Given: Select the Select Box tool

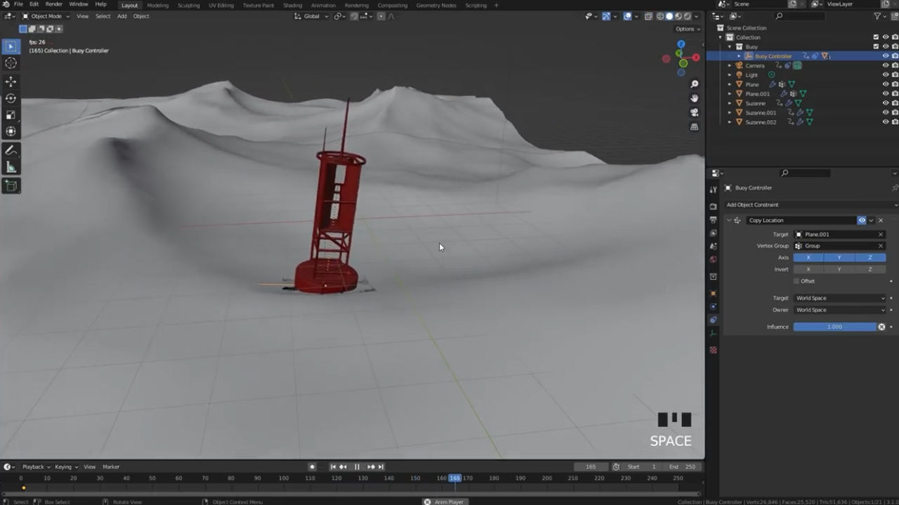Looking at the screenshot, I should point(11,47).
